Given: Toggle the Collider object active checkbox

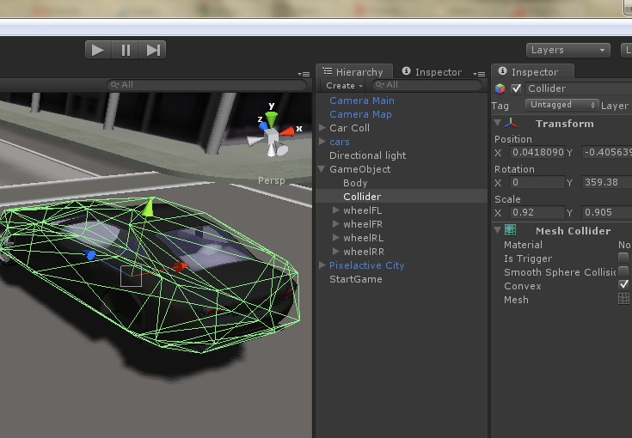Looking at the screenshot, I should click(517, 88).
